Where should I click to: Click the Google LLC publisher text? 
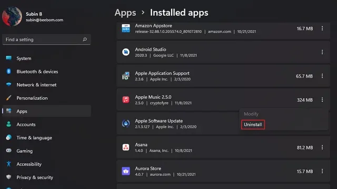(164, 55)
